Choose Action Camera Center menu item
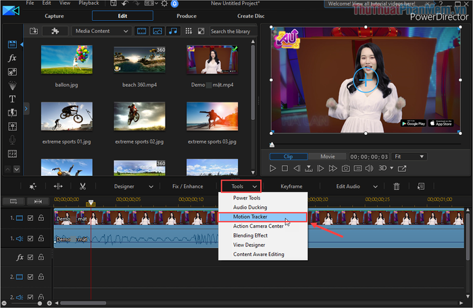473x308 pixels. [262, 226]
